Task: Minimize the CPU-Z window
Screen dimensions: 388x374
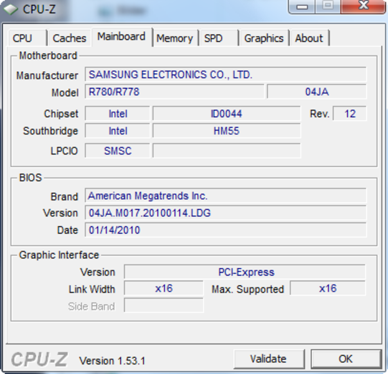Action: 302,6
